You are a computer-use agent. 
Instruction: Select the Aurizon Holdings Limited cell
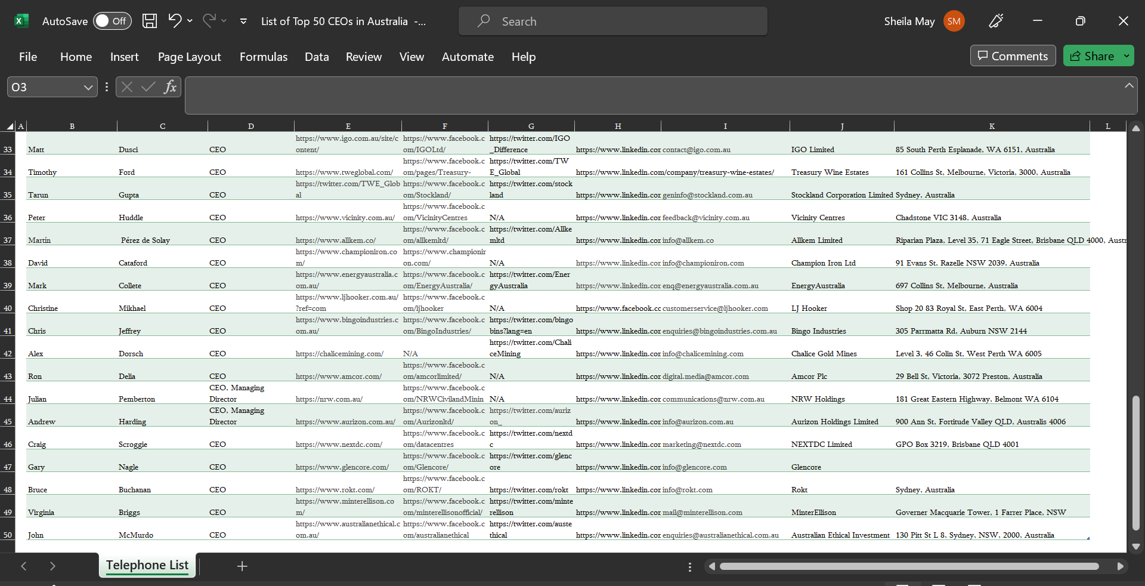click(x=842, y=417)
